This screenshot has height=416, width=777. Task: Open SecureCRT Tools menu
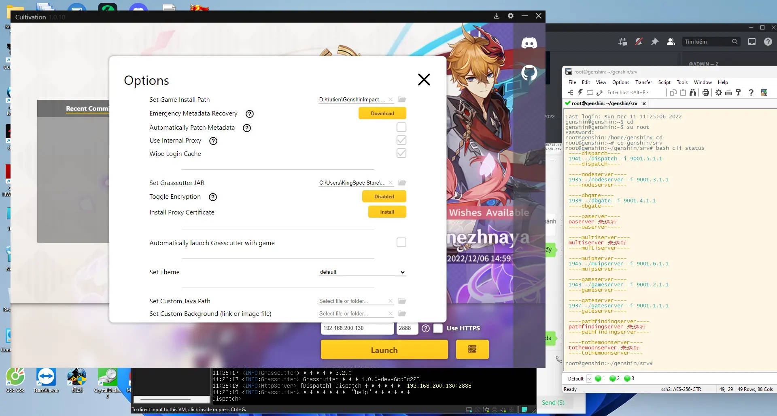click(x=682, y=82)
